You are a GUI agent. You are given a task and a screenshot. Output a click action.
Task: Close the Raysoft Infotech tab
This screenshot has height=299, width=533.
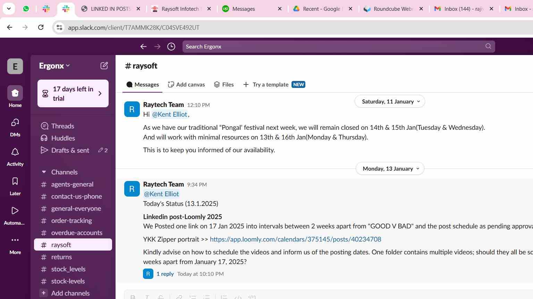pyautogui.click(x=209, y=9)
